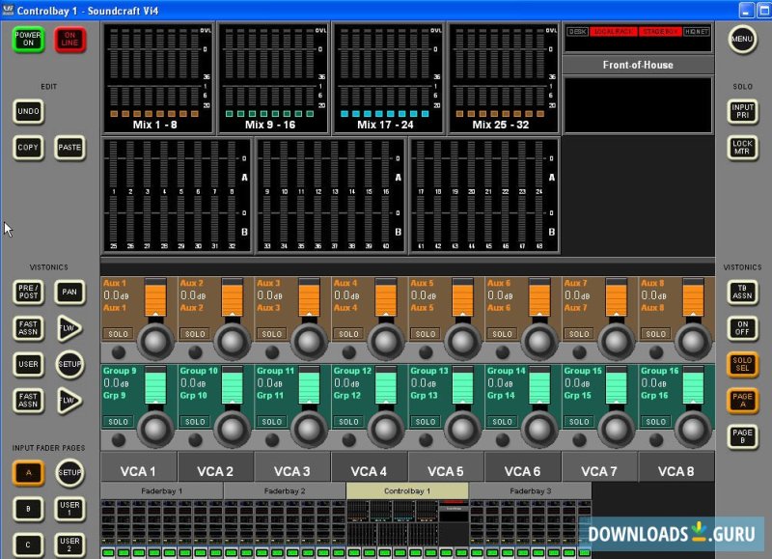Click the Aux 6 orange level fader

(x=539, y=297)
